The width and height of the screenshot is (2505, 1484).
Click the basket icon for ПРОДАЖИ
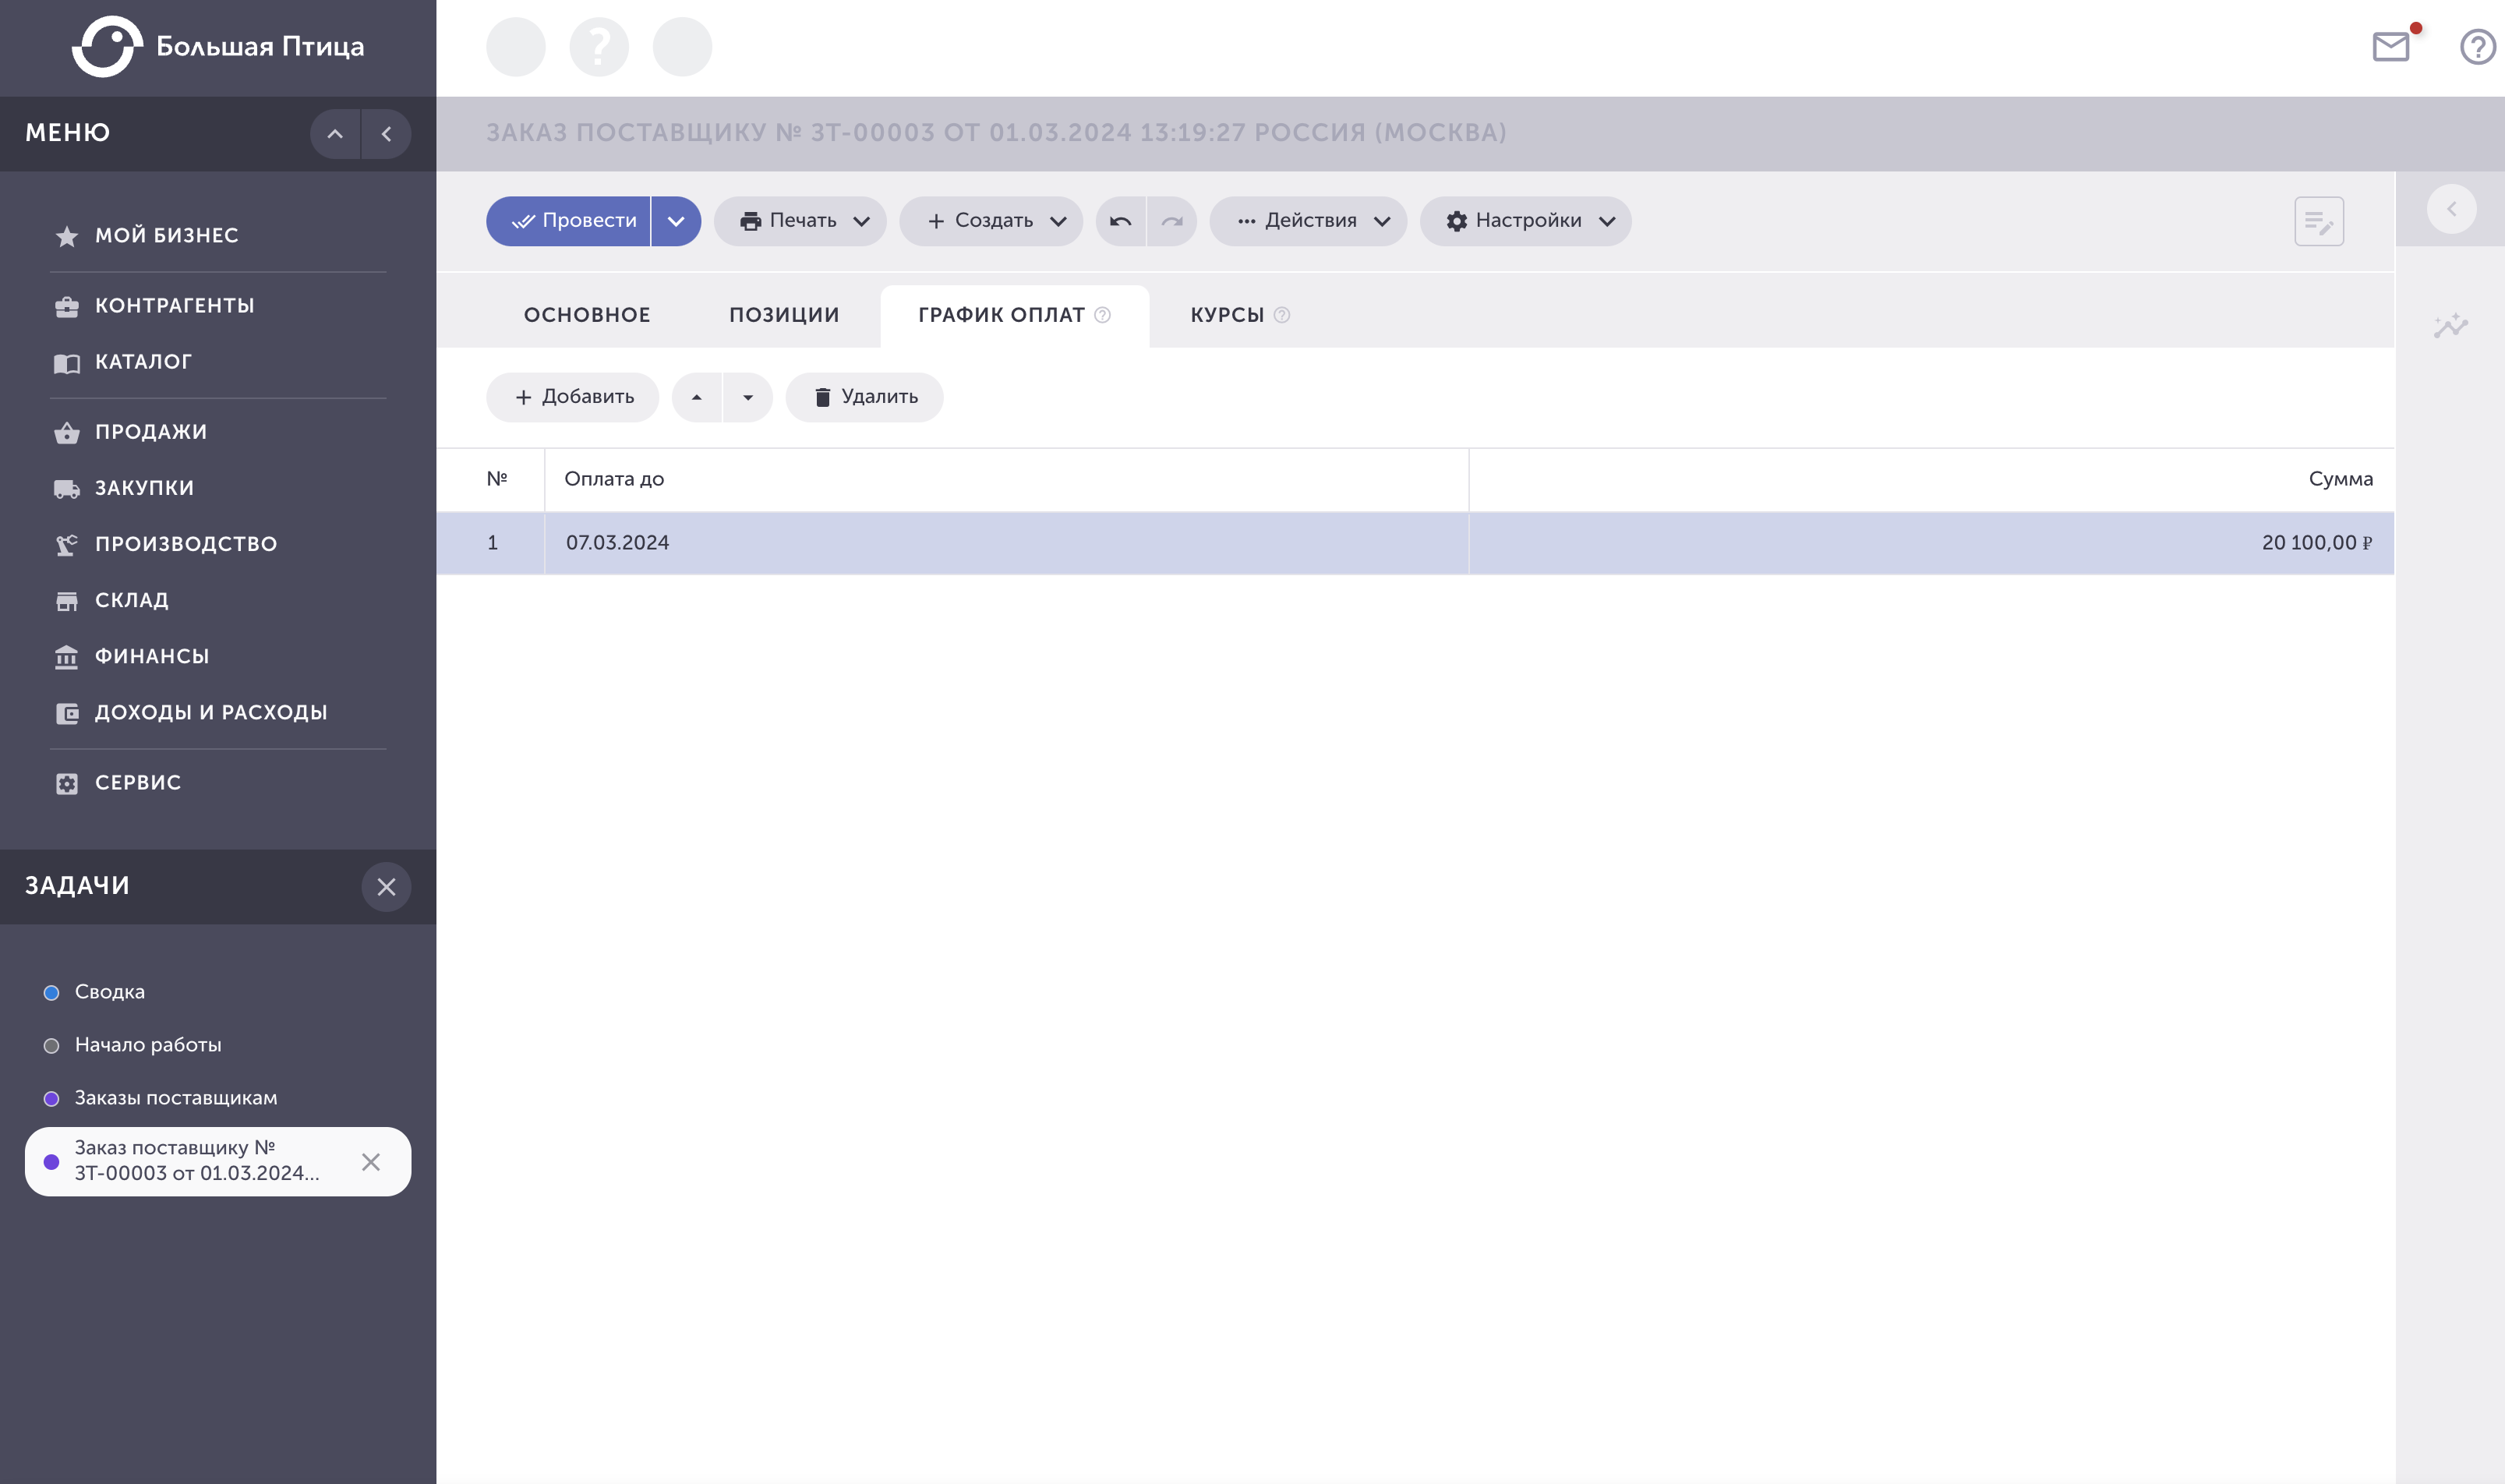(x=67, y=432)
